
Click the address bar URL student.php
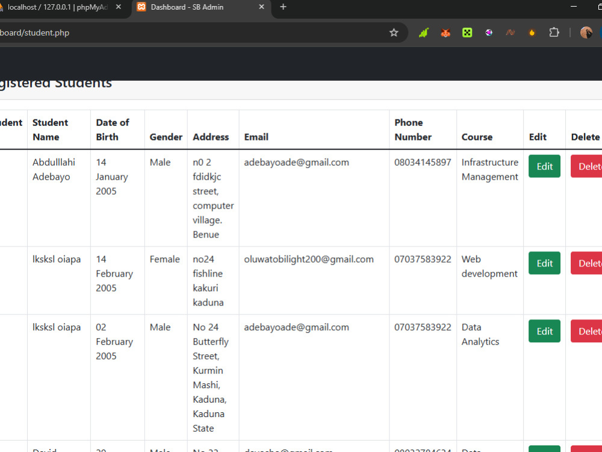[35, 33]
